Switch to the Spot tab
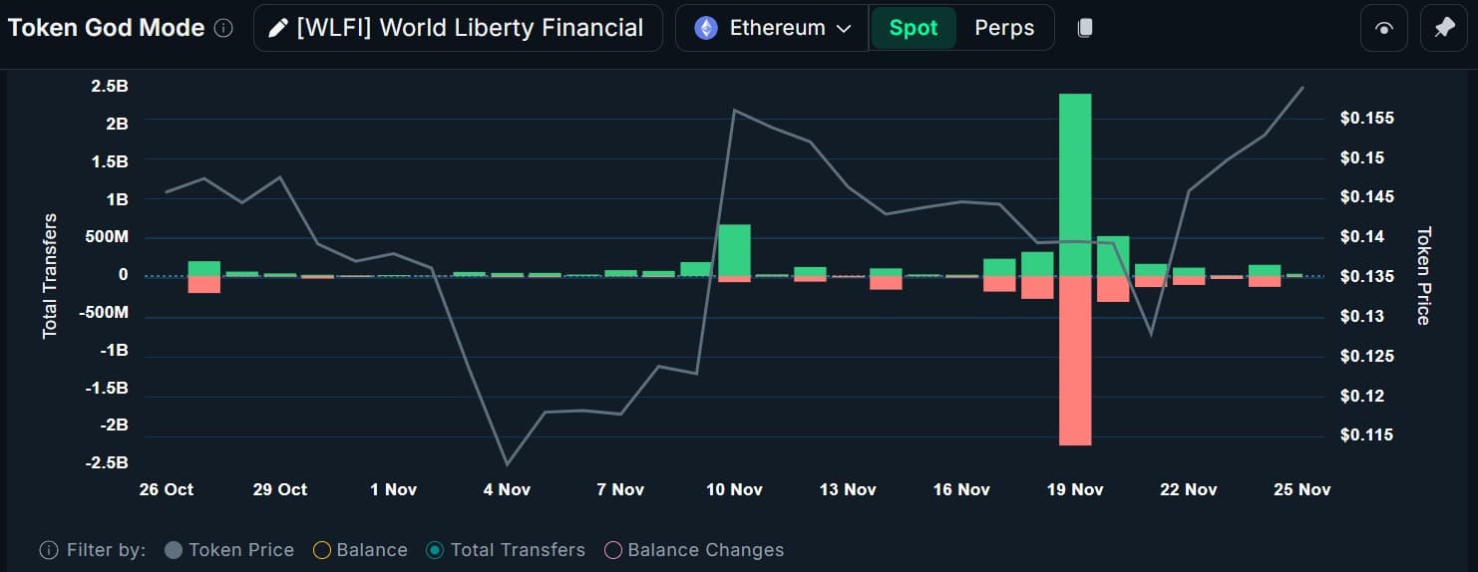 914,28
